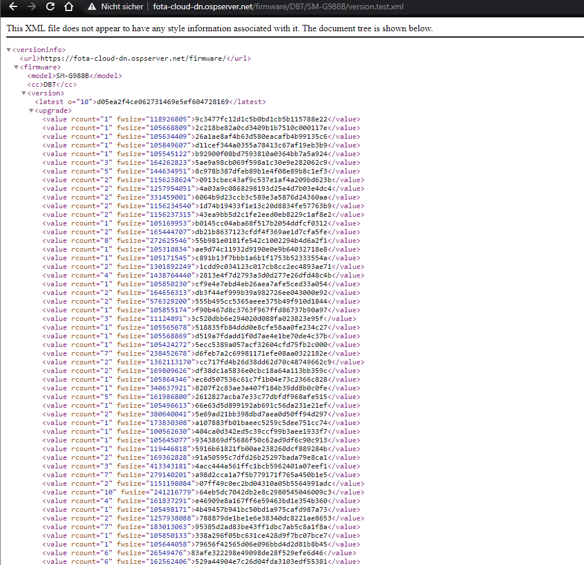584x565 pixels.
Task: Click fwsize value 105645077
Action: click(168, 440)
